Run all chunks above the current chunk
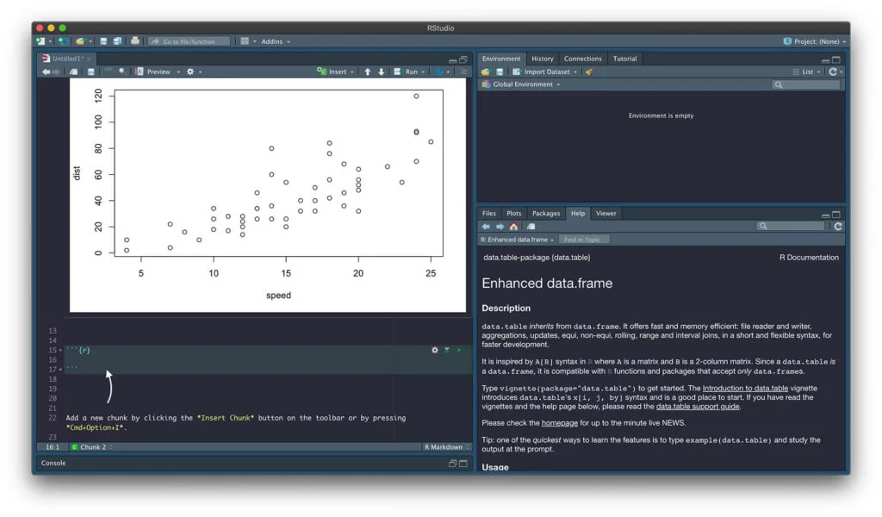Viewport: 882px width, 517px height. 447,350
